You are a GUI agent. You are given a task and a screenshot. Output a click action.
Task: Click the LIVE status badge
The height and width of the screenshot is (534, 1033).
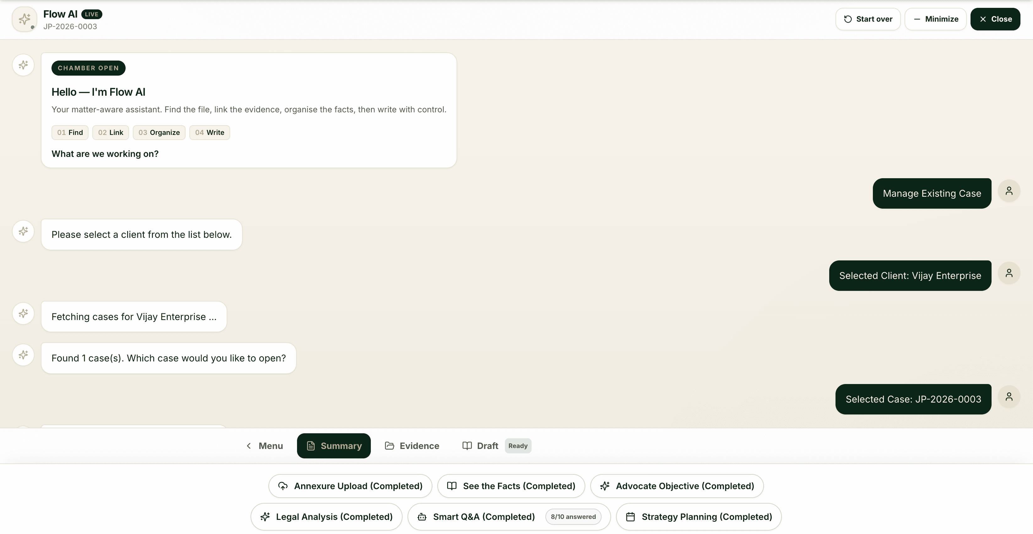[91, 14]
